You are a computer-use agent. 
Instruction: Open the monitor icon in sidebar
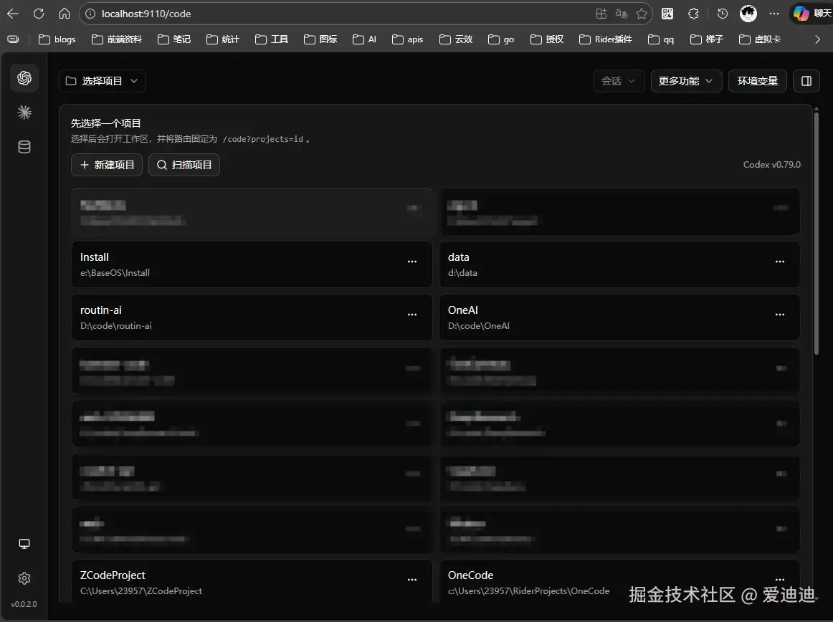(24, 544)
